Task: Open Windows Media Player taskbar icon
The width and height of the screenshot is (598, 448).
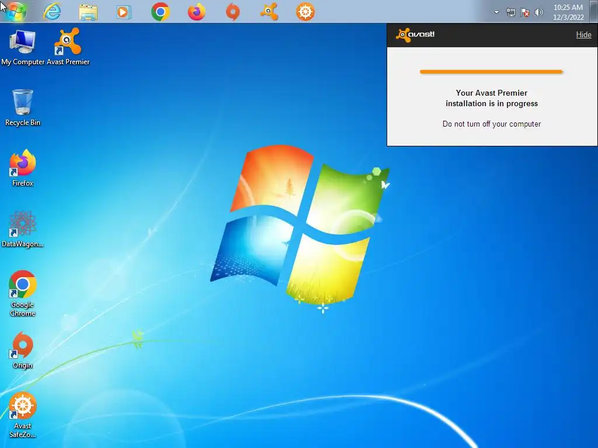Action: (x=124, y=12)
